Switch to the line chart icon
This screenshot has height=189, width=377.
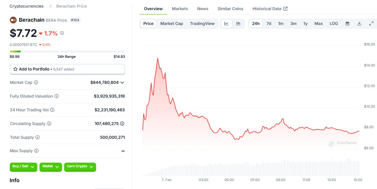226,23
